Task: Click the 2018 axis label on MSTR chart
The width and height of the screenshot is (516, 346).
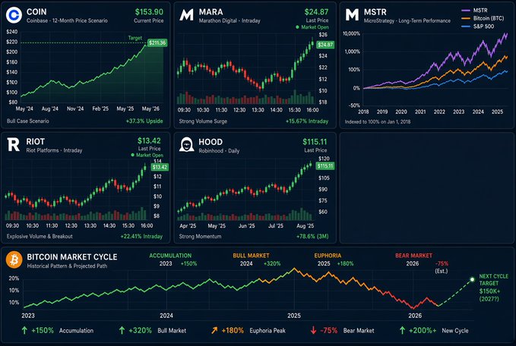Action: point(363,112)
